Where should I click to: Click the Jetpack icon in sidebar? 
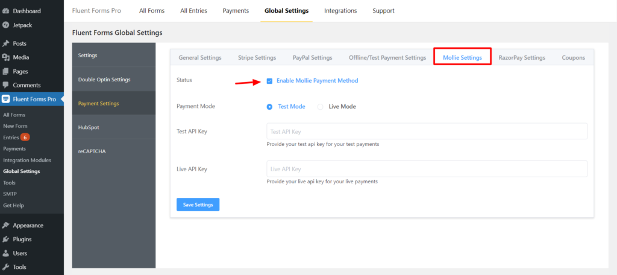6,25
